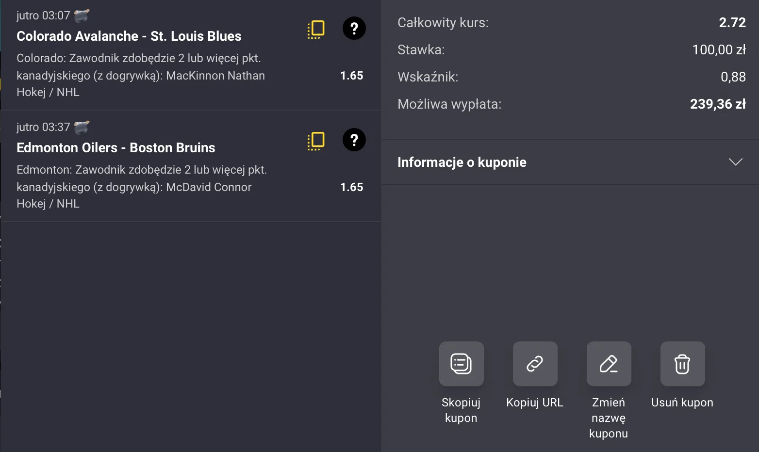Click the Kopiuj URL link icon

tap(535, 364)
